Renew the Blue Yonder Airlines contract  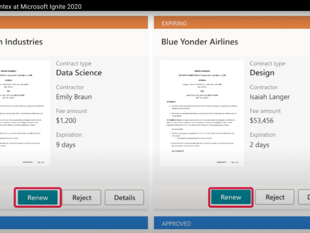coord(231,197)
